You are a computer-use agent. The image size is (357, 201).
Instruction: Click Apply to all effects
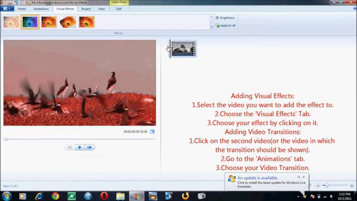(x=225, y=26)
